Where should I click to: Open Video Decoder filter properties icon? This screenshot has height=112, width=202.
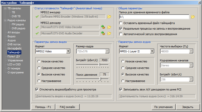coord(103,27)
